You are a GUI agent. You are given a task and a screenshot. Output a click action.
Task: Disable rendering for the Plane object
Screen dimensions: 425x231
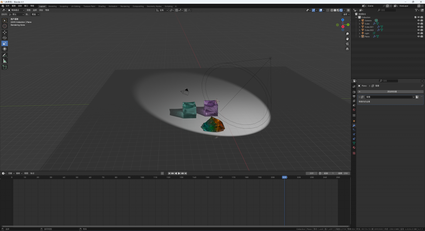coord(422,36)
